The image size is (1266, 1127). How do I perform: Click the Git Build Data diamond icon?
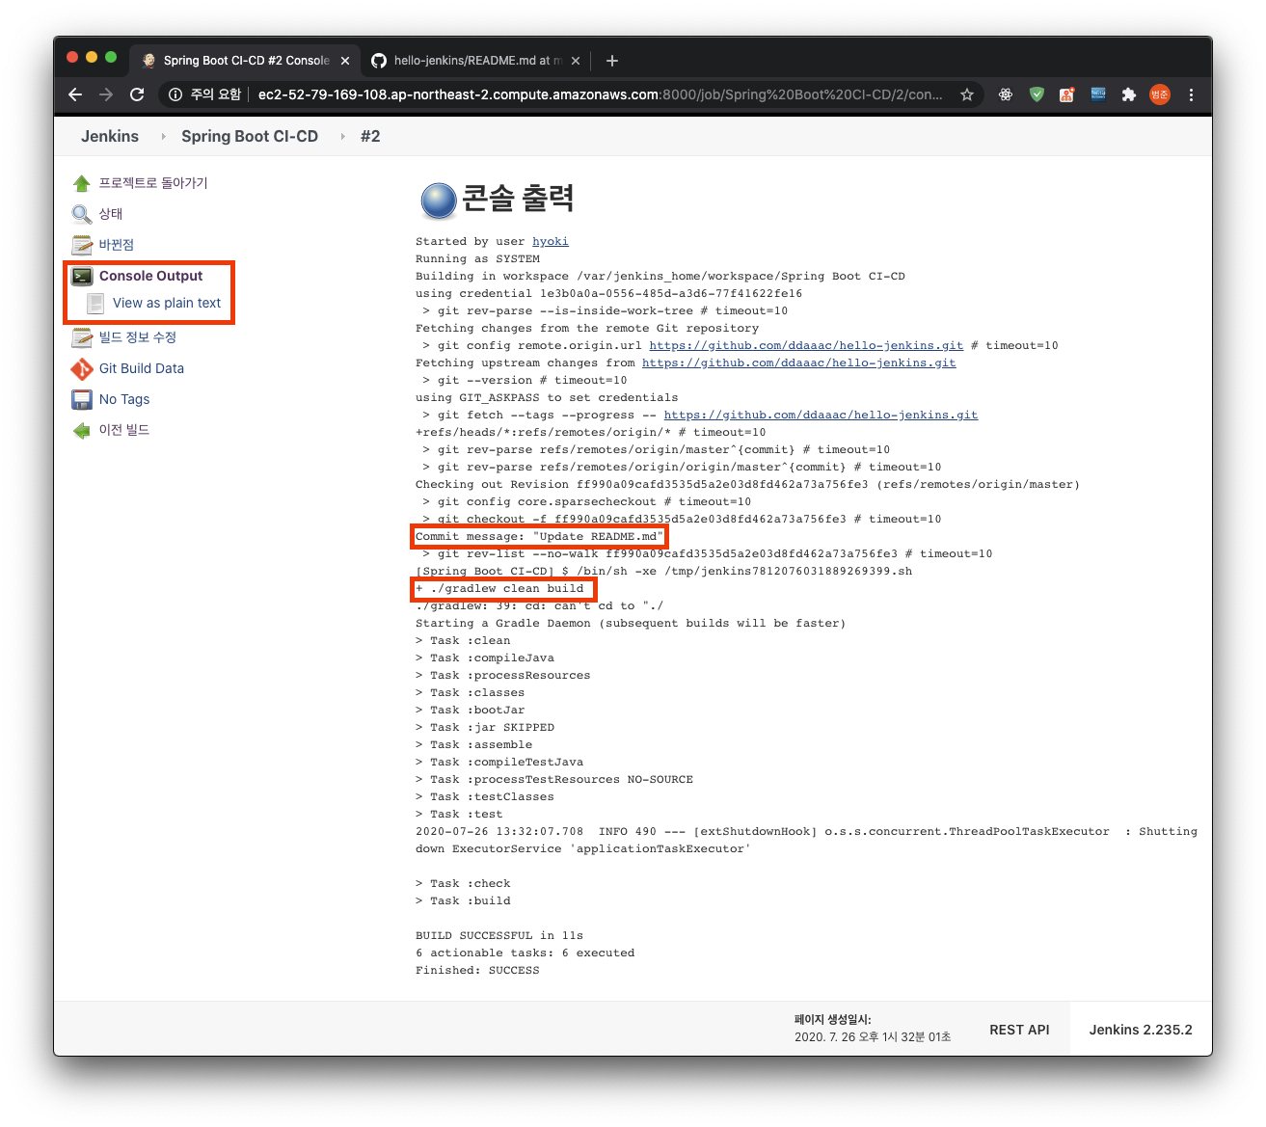(82, 368)
